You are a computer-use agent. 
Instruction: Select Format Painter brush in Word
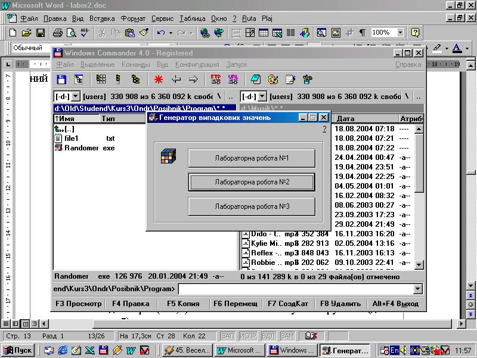[144, 32]
